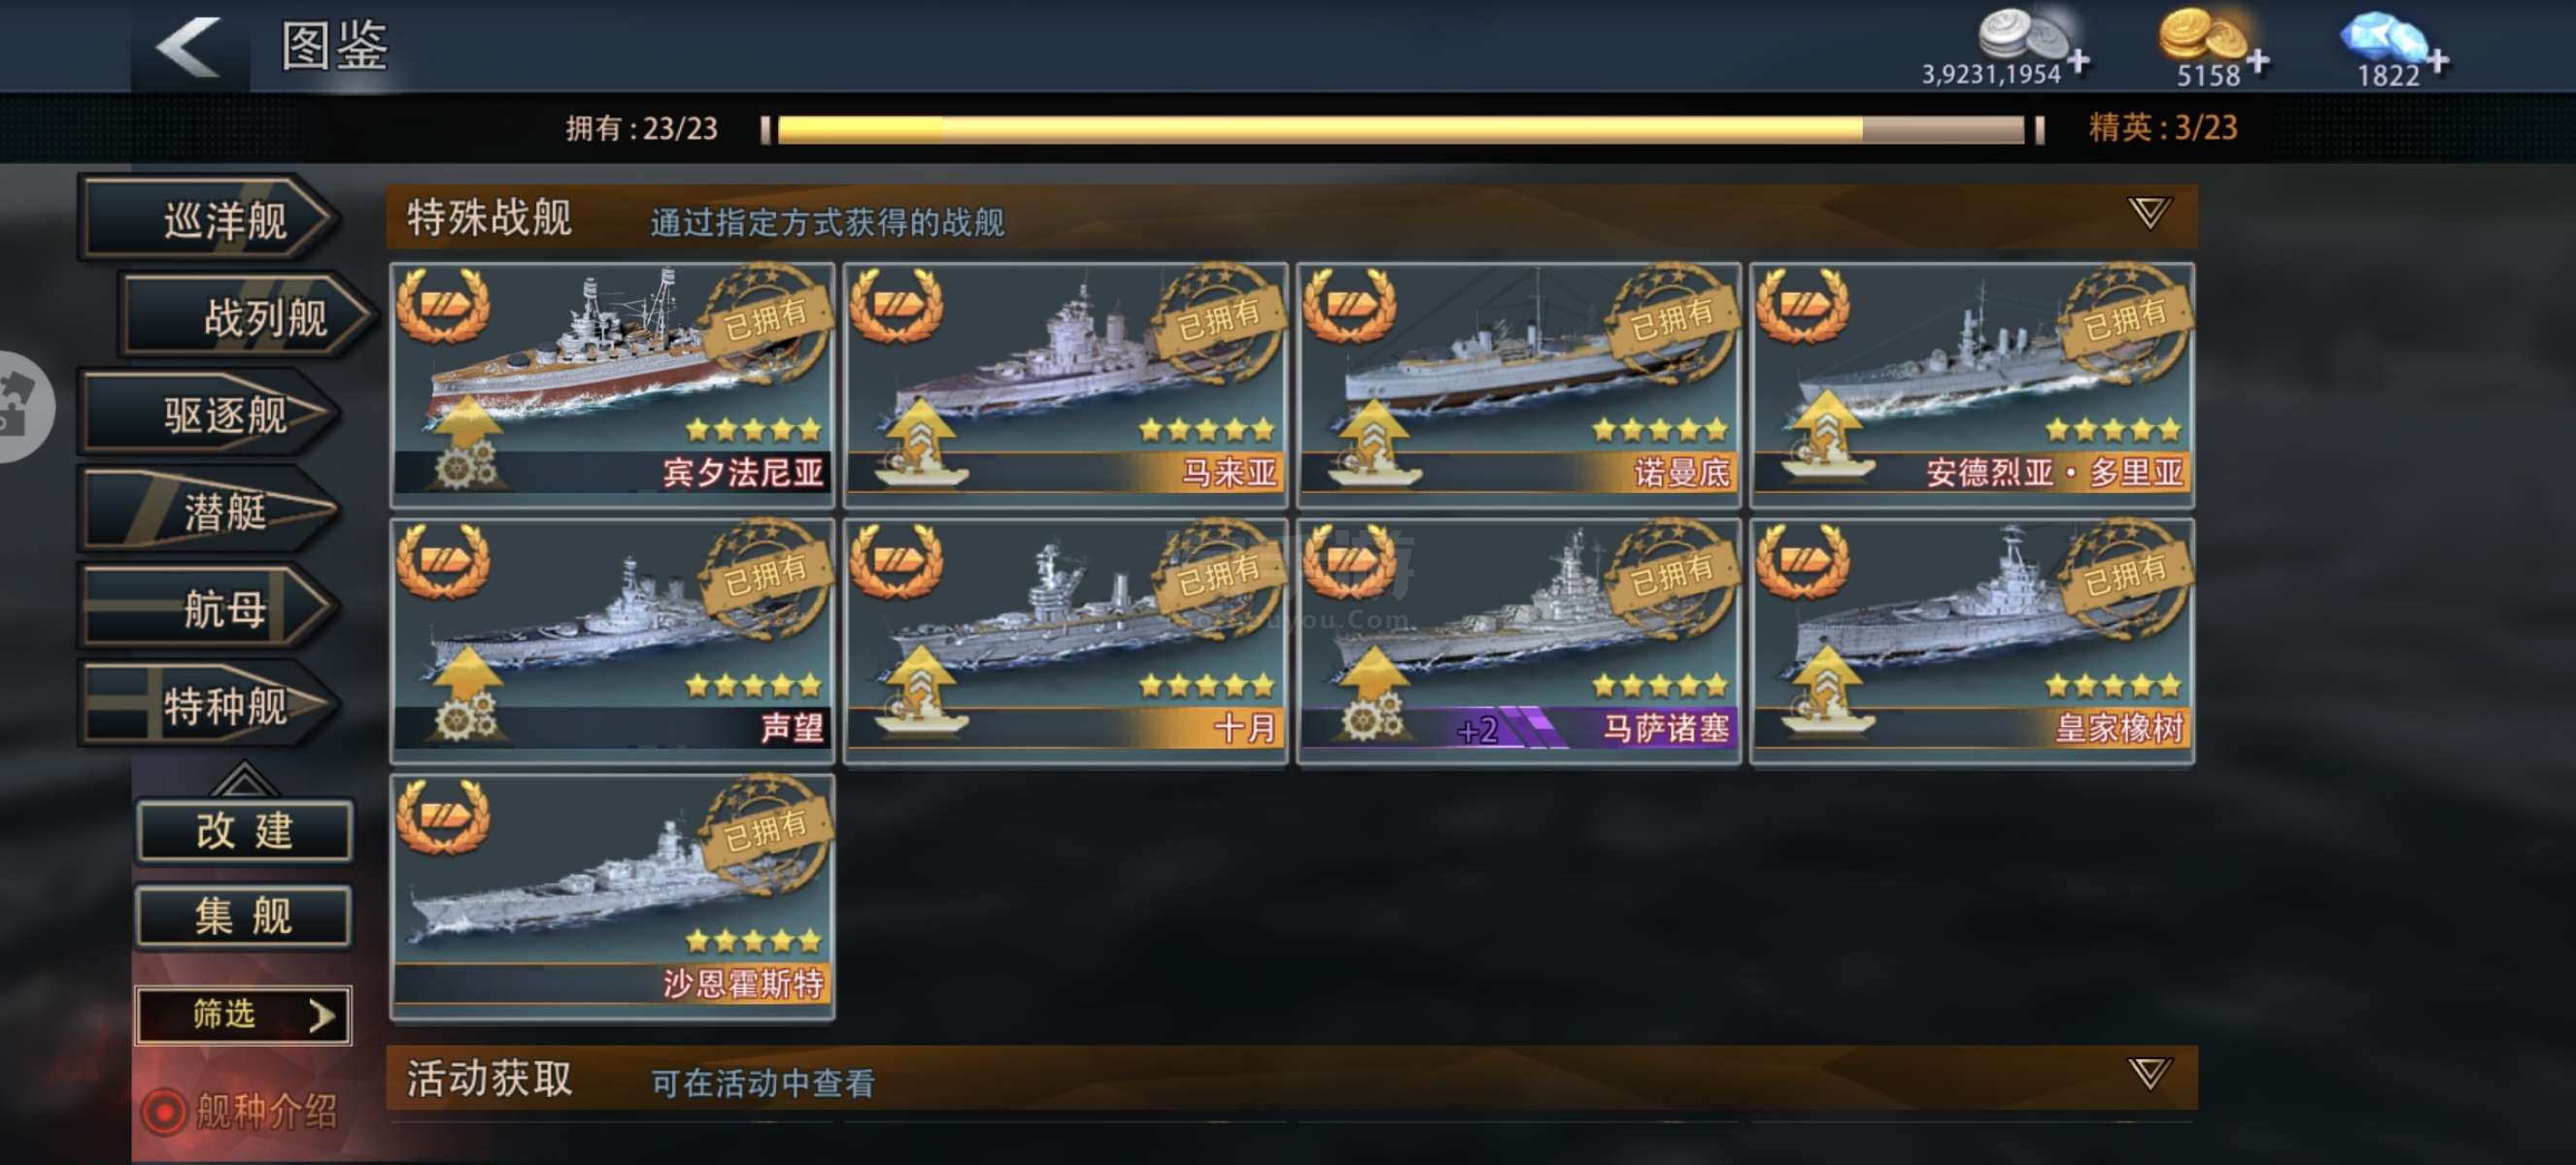Toggle the 舰种介绍 radio button
Image resolution: width=2576 pixels, height=1165 pixels.
[164, 1111]
